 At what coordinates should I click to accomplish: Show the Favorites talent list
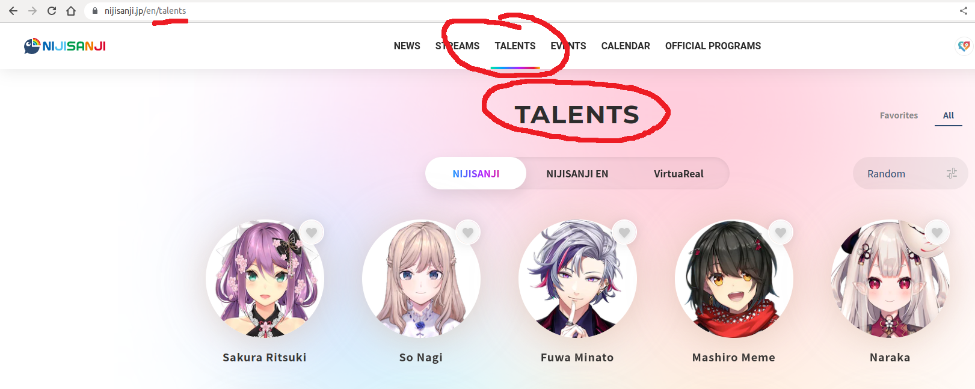point(899,115)
